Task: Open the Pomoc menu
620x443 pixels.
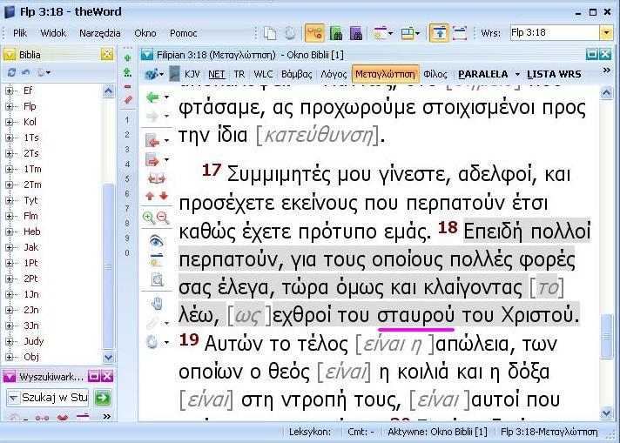Action: (x=184, y=33)
